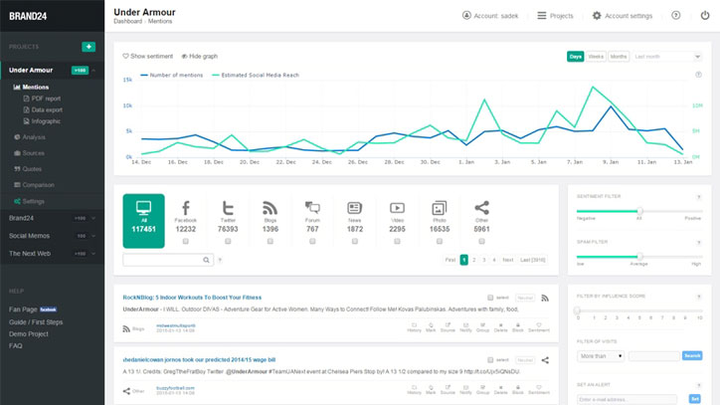The image size is (720, 405).
Task: Select the Forum source icon
Action: click(312, 208)
